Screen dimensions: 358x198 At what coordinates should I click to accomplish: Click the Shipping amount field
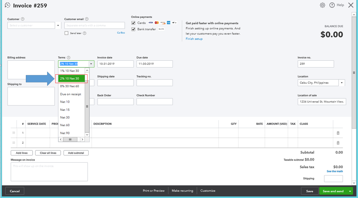[x=333, y=179]
